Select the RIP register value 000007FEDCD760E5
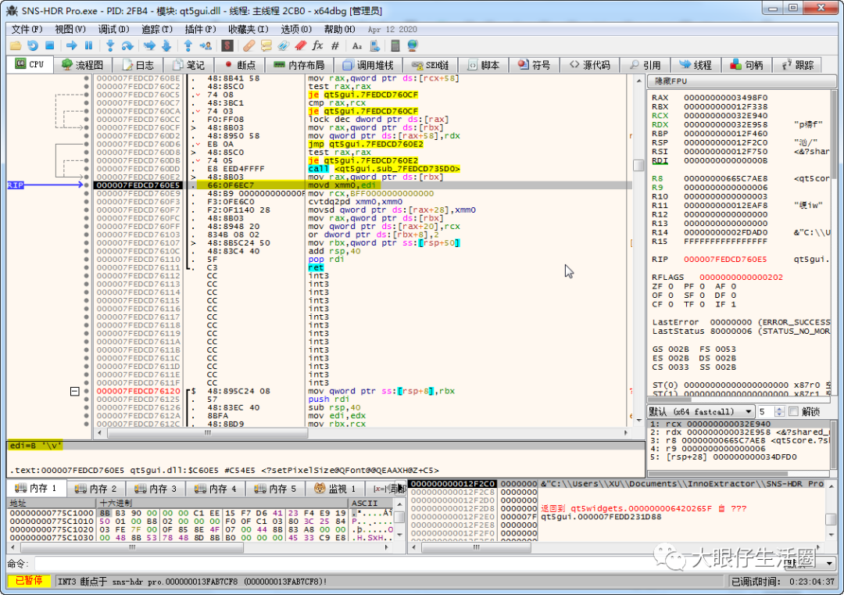 click(725, 260)
